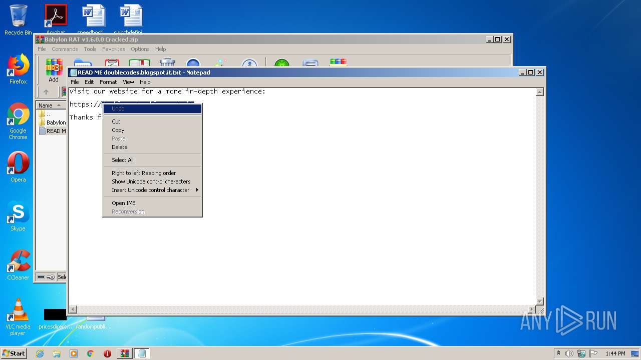The width and height of the screenshot is (641, 360).
Task: Open WinRAR Favorites menu
Action: coord(114,49)
